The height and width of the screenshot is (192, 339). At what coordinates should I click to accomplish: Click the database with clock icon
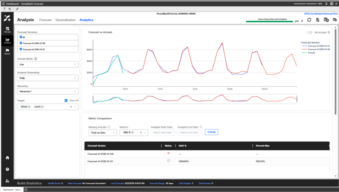coord(334,20)
